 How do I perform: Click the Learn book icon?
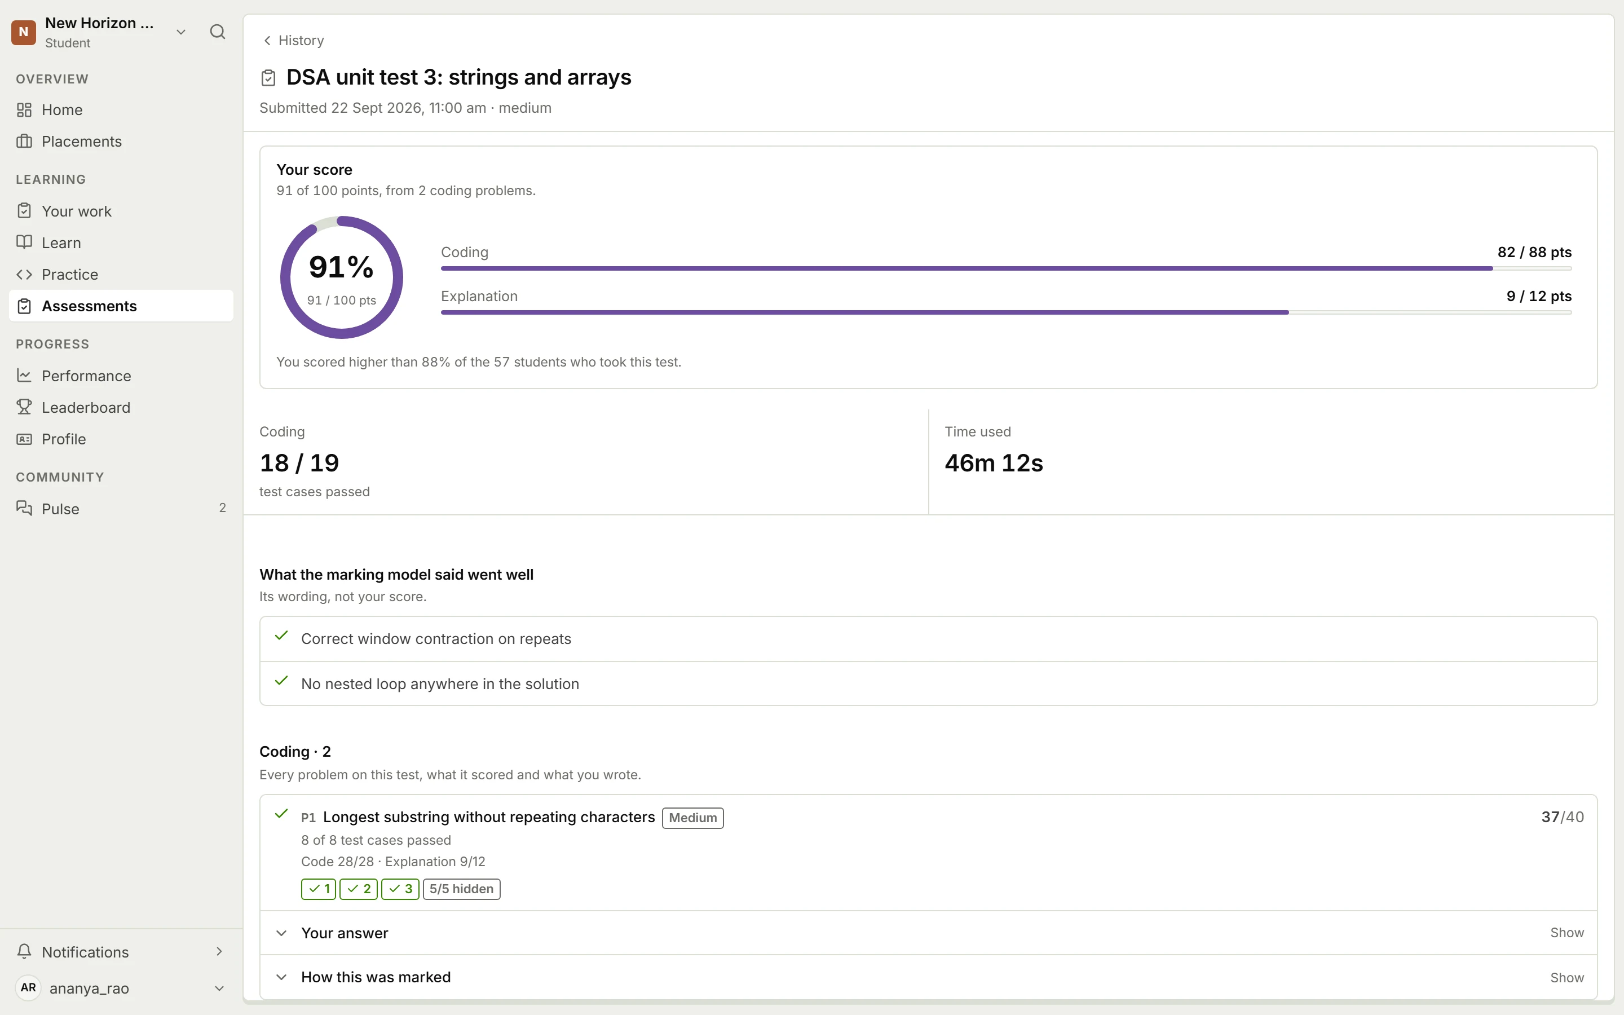point(24,242)
